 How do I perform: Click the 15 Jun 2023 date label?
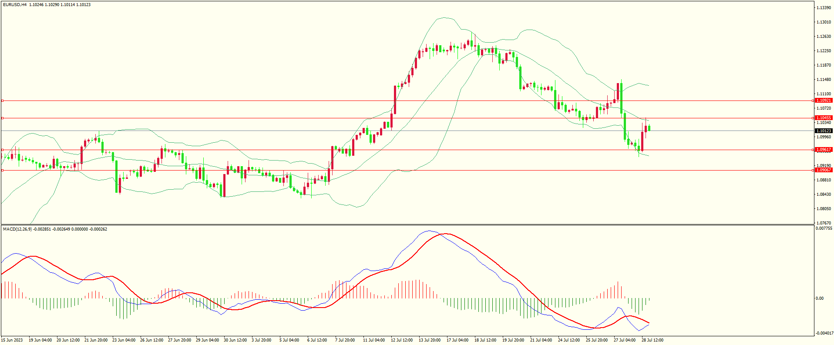click(12, 340)
